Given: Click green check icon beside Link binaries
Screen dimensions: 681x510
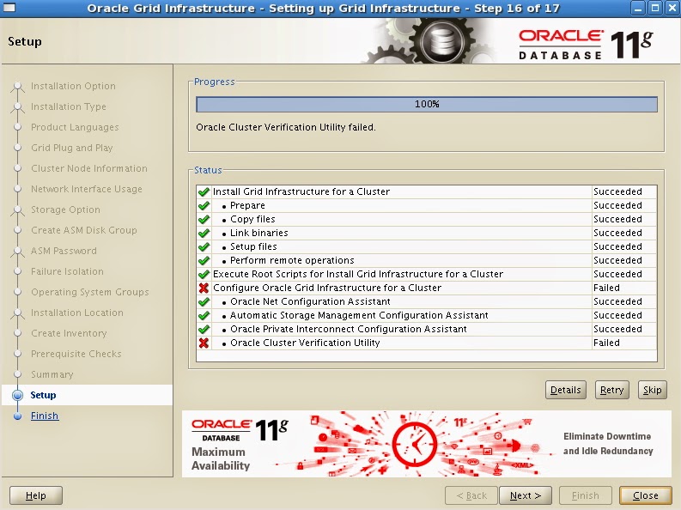Looking at the screenshot, I should [204, 233].
